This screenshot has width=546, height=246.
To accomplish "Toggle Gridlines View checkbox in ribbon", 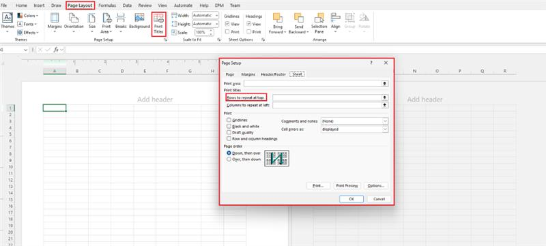I will (x=227, y=24).
